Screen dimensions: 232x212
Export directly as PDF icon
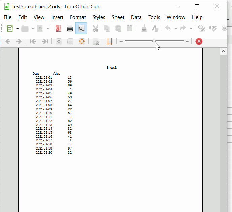pyautogui.click(x=59, y=28)
